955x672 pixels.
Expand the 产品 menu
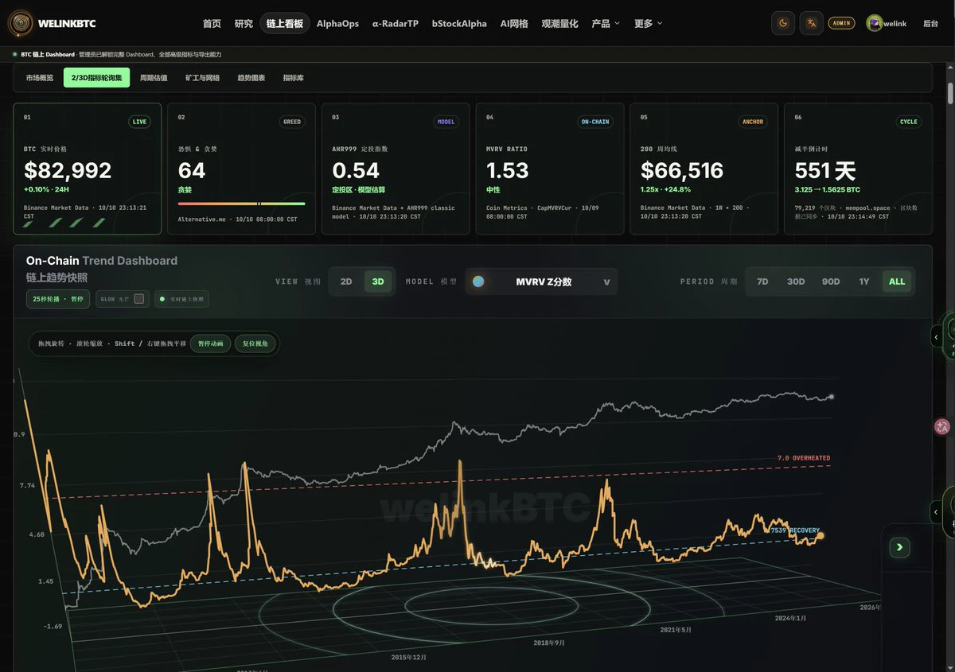[x=606, y=23]
